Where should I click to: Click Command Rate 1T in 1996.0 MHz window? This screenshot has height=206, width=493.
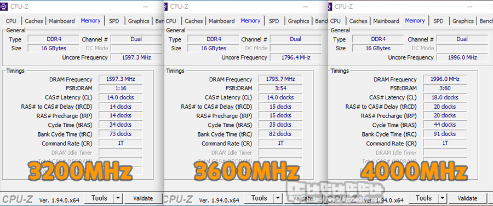[x=445, y=143]
